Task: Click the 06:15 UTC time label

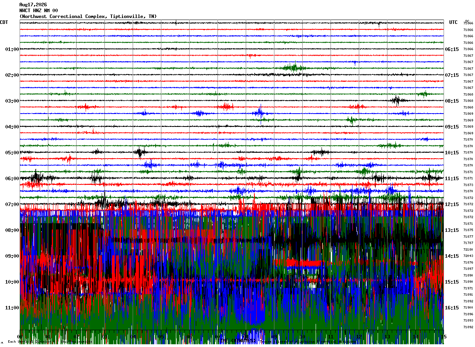Action: [x=452, y=49]
